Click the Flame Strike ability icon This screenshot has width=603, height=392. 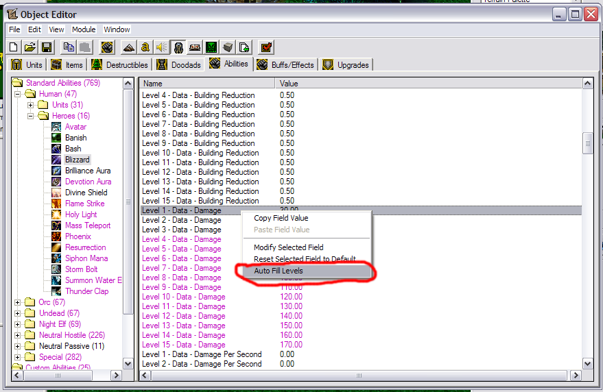coord(56,204)
